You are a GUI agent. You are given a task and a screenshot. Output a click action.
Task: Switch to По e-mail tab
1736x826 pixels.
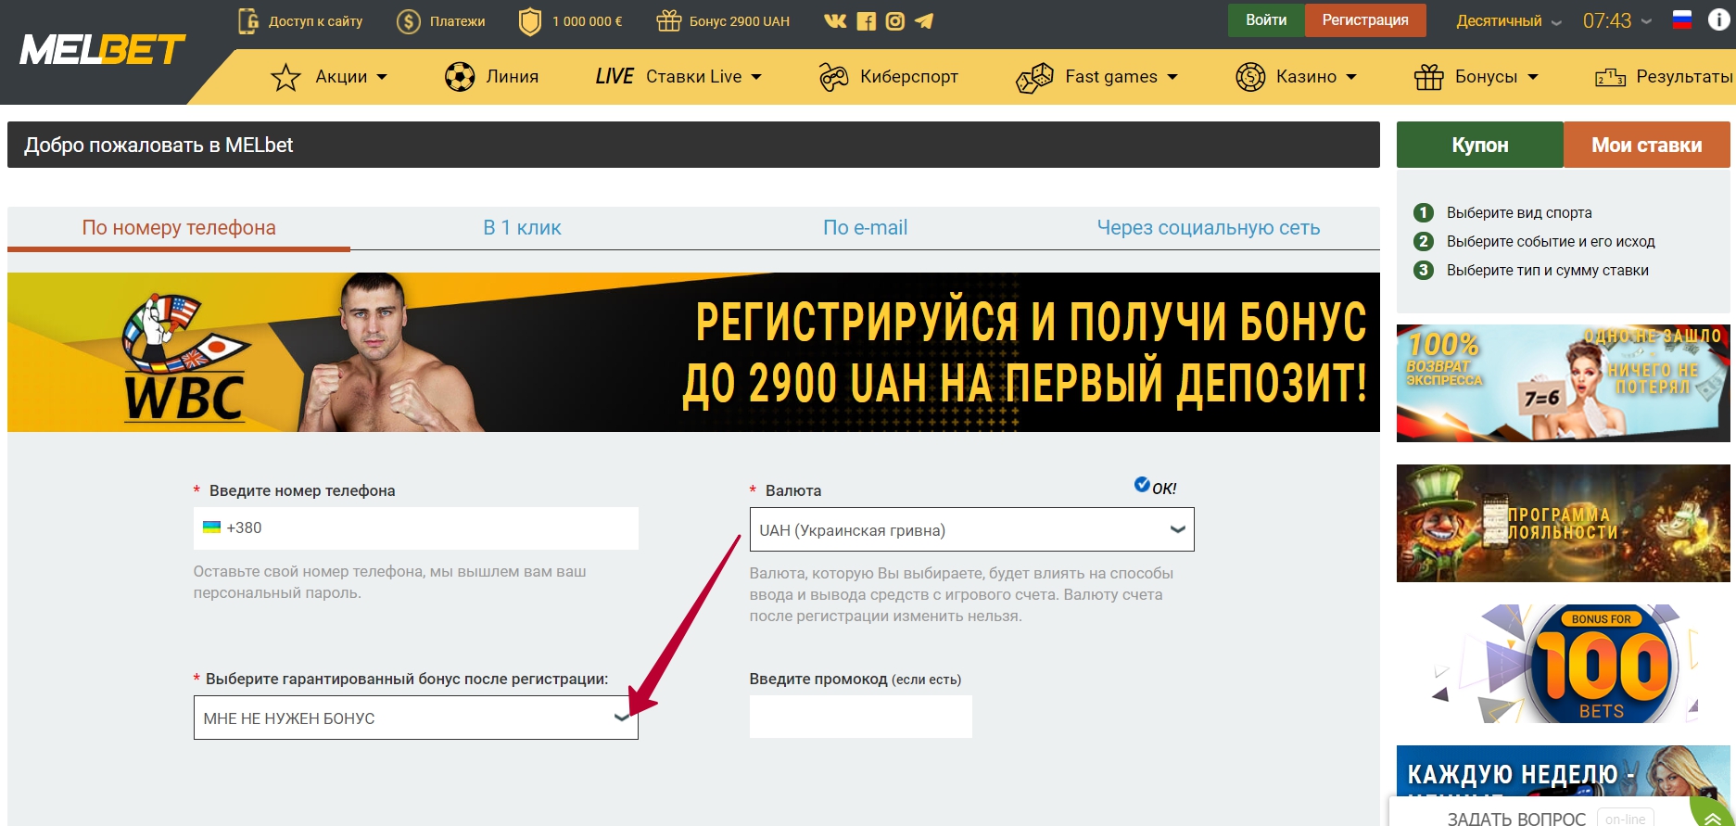coord(865,227)
